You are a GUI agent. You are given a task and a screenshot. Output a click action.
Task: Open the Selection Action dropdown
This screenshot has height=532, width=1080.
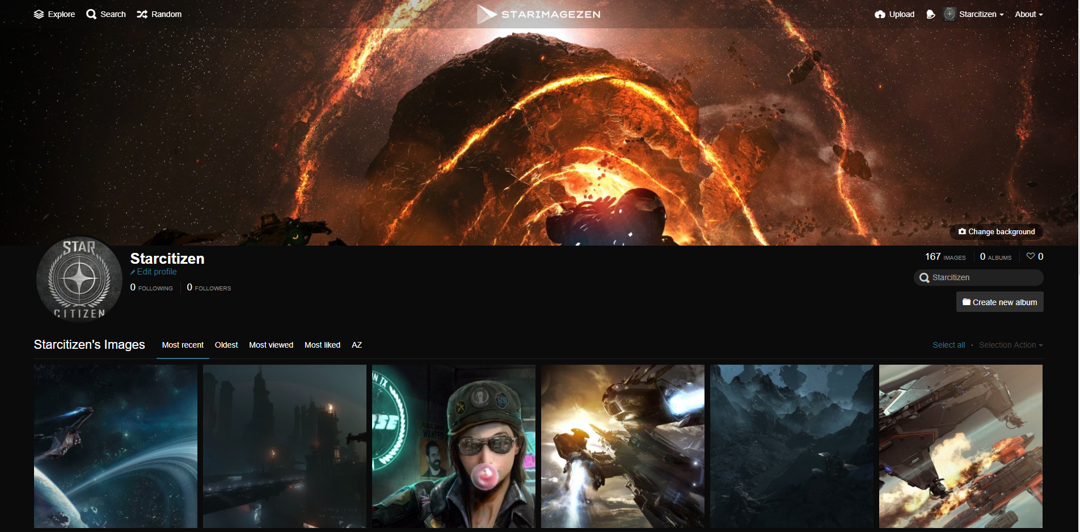coord(1011,345)
